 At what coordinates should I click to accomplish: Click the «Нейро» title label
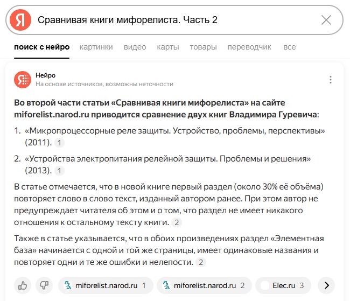click(46, 75)
